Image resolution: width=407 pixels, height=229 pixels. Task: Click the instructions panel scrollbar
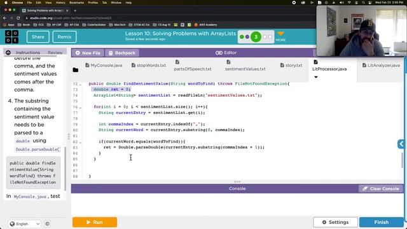click(65, 169)
